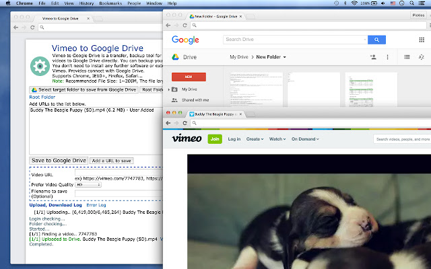Click the blue Drive search button
Image resolution: width=431 pixels, height=269 pixels.
[x=376, y=40]
